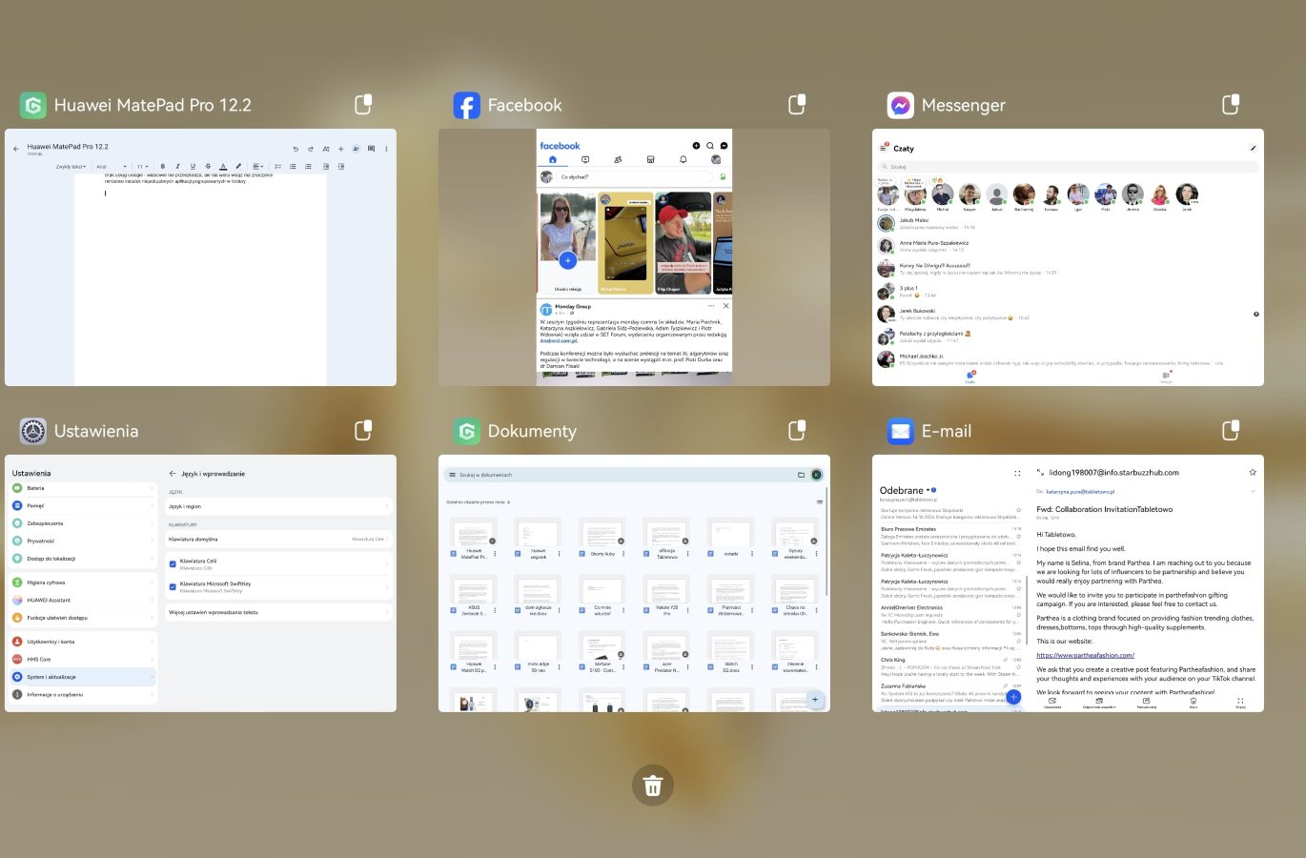Star the lidong198007 email with star icon
This screenshot has width=1306, height=858.
[1253, 472]
